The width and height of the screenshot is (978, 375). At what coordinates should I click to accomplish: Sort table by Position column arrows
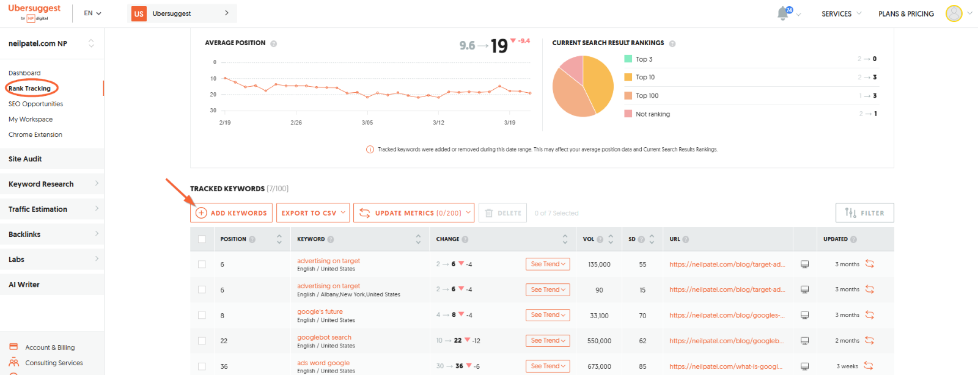(279, 239)
